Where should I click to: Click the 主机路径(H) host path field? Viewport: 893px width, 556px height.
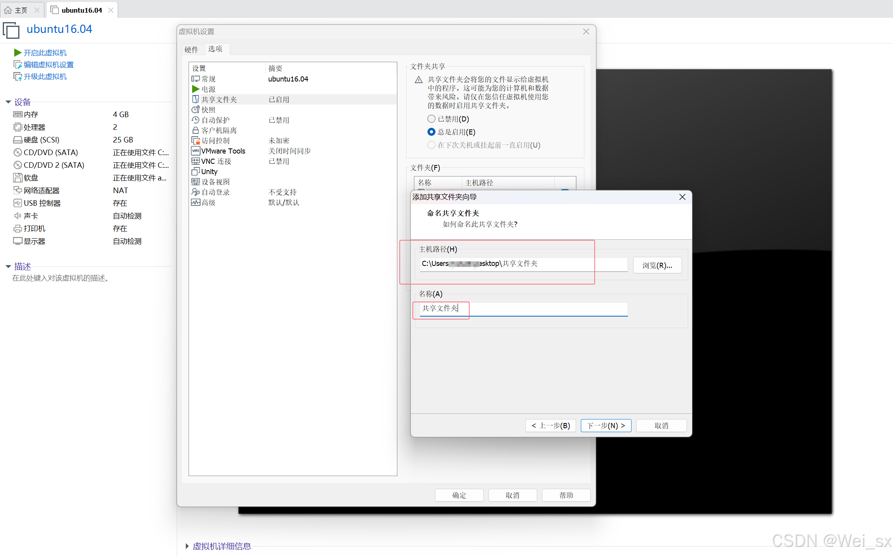(523, 264)
